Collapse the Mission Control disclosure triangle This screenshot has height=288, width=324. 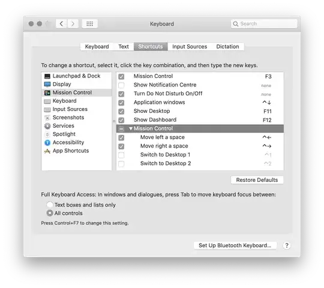click(131, 128)
